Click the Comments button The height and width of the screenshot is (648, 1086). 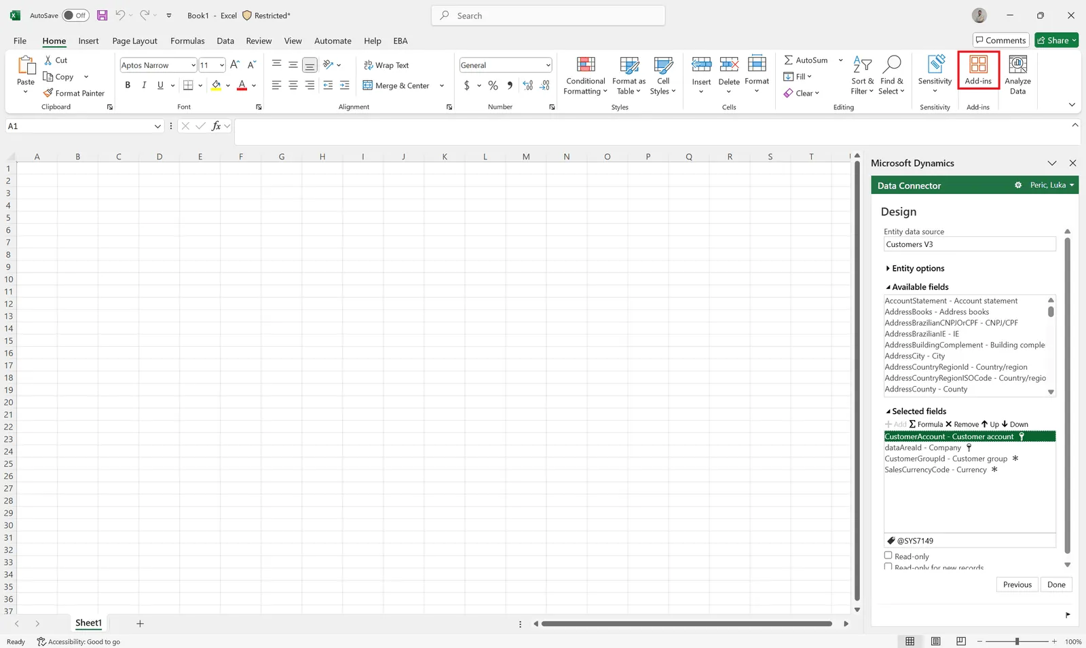tap(1000, 40)
